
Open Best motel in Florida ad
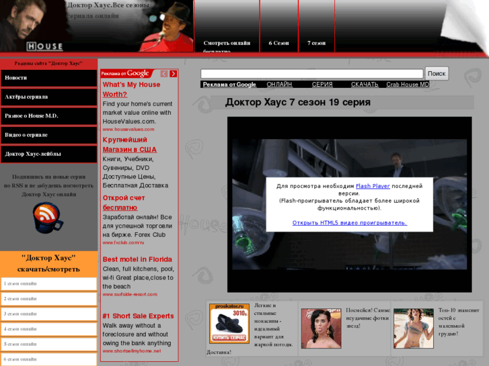tap(137, 259)
